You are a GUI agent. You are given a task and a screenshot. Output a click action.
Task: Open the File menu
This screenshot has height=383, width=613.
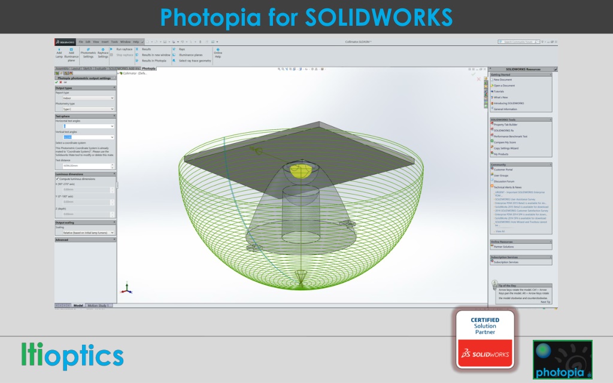click(x=81, y=42)
